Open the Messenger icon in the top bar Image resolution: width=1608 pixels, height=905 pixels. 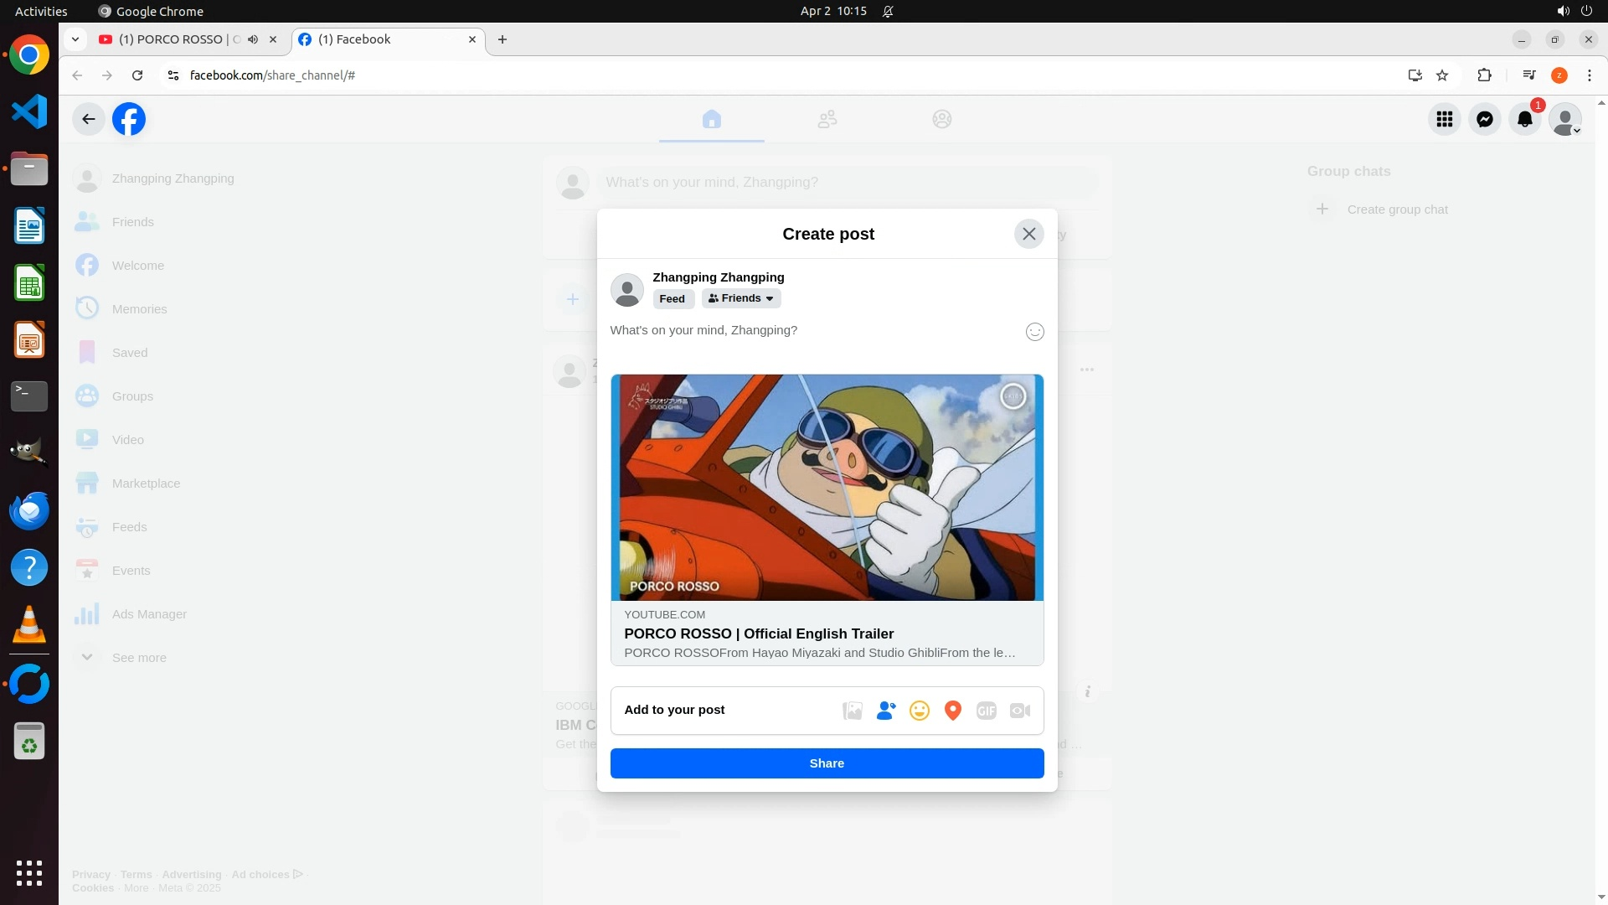1484,119
